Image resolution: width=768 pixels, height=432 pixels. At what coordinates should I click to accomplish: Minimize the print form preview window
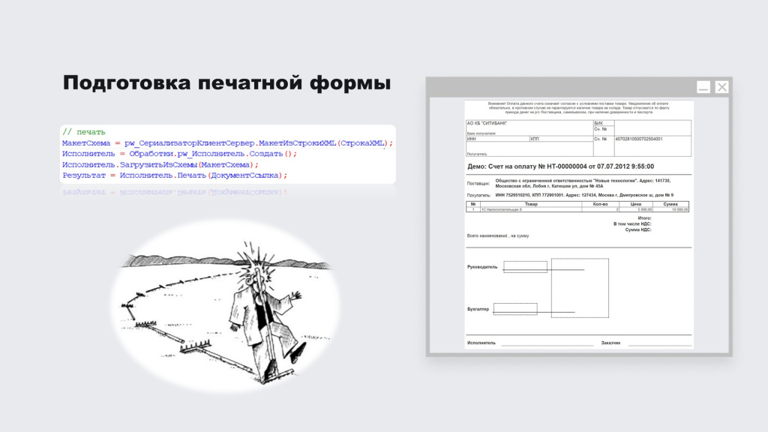point(703,87)
